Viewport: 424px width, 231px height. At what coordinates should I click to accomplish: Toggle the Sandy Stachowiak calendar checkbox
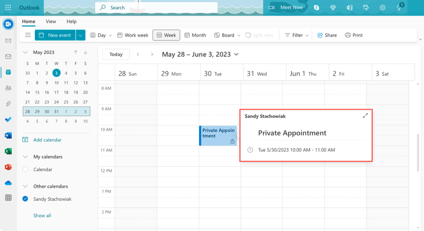25,199
